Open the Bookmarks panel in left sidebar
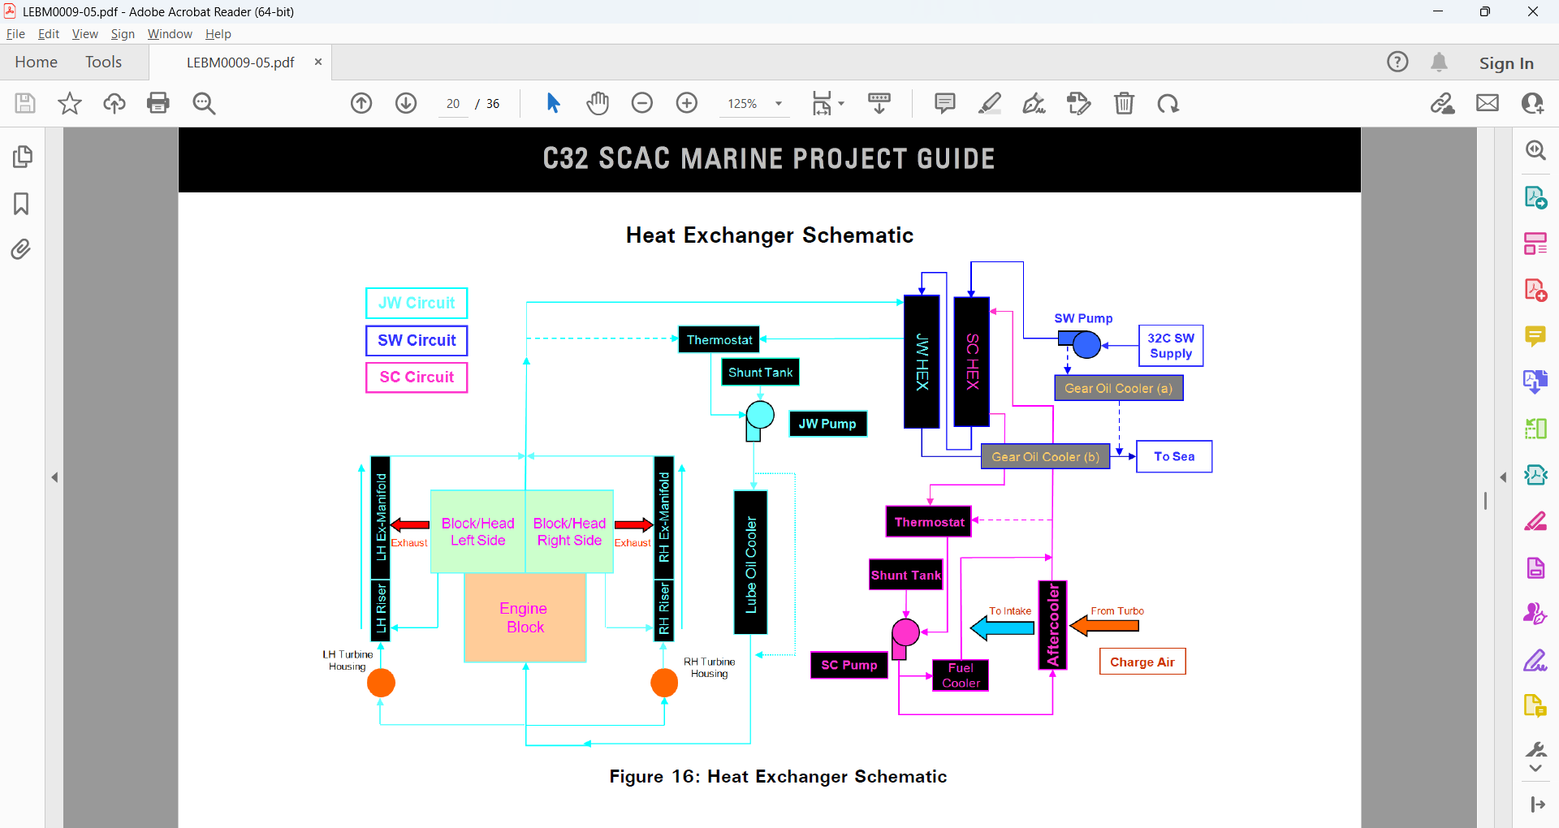1559x828 pixels. point(22,203)
